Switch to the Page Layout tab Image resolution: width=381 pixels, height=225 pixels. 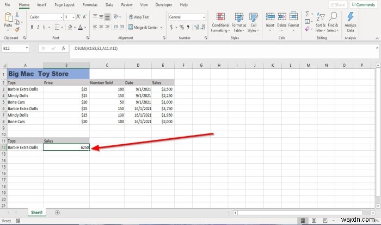[64, 4]
